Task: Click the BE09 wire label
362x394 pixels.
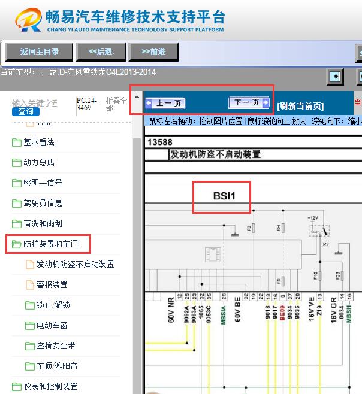Action: click(282, 313)
